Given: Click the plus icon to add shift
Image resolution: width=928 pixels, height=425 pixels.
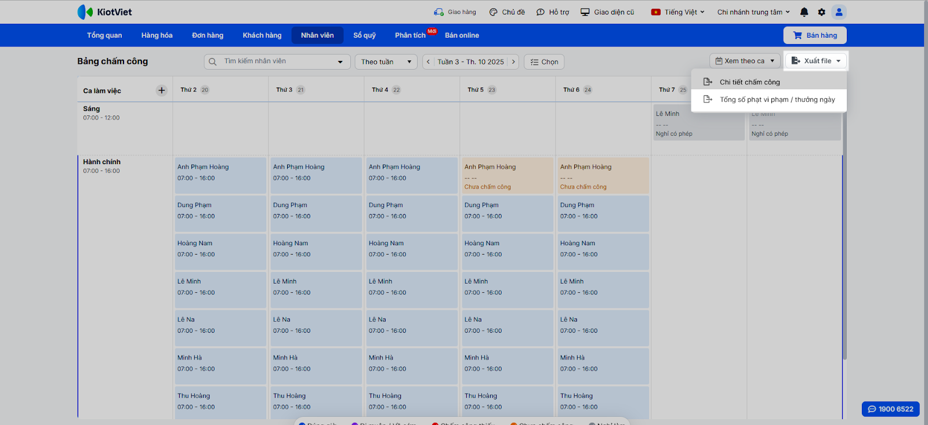Looking at the screenshot, I should [162, 90].
